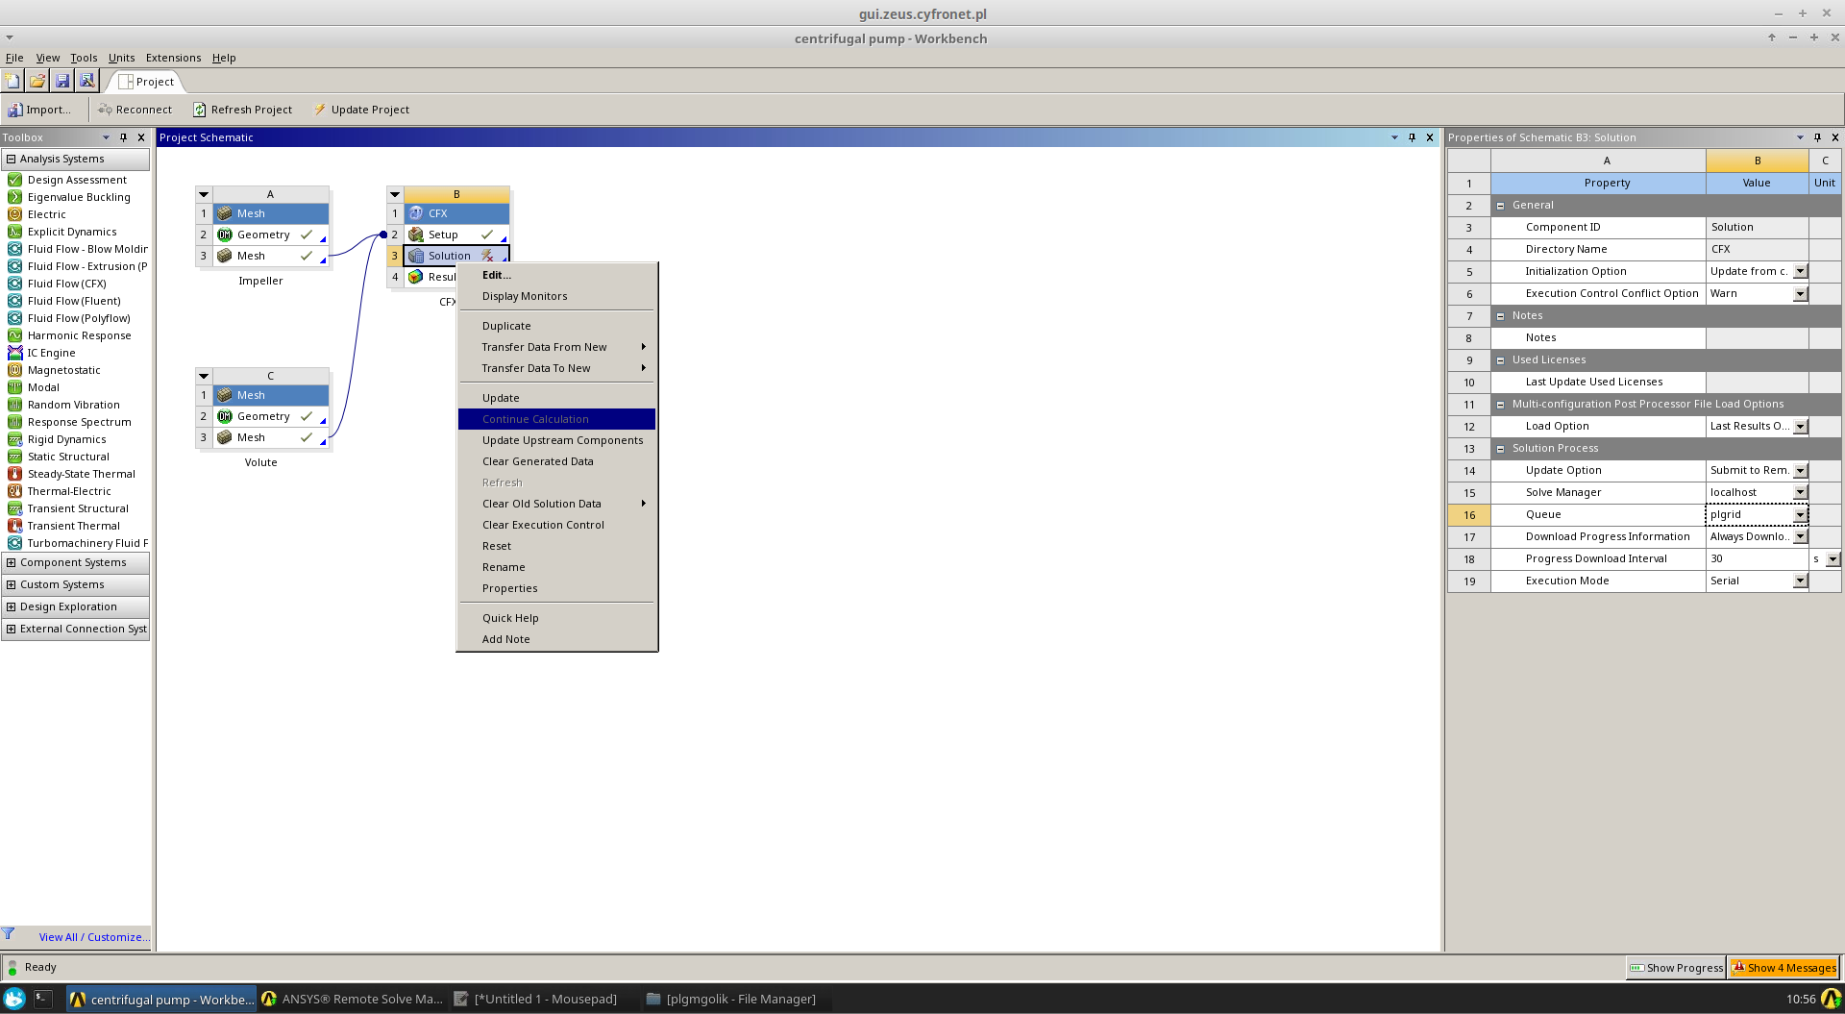Click the Toolbox filter funnel icon
This screenshot has width=1845, height=1014.
9,934
